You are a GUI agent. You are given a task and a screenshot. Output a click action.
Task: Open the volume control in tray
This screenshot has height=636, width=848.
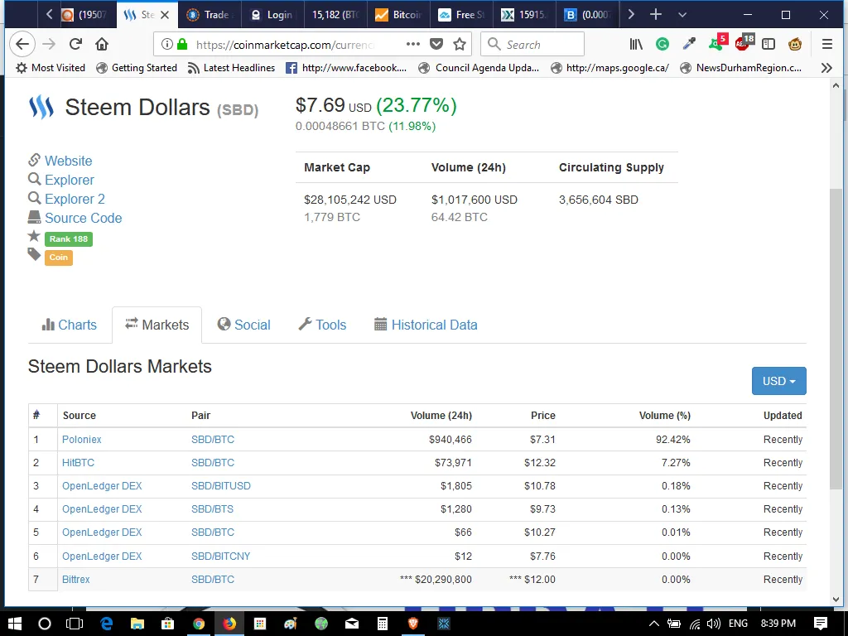[713, 624]
